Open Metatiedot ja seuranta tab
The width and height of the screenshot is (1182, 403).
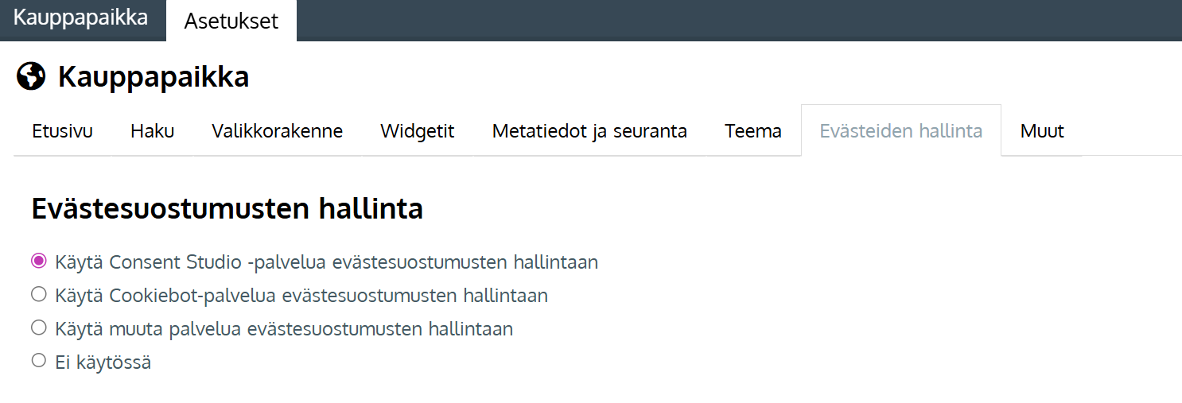[589, 131]
